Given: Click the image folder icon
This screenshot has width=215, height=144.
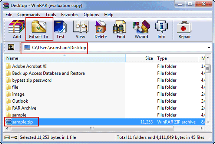Looking at the screenshot, I should [x=8, y=94].
